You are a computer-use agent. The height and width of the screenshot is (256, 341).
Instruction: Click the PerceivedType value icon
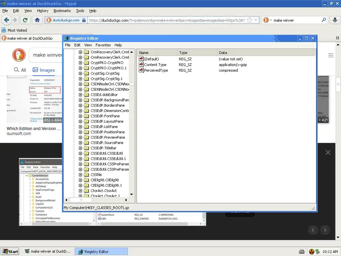141,70
